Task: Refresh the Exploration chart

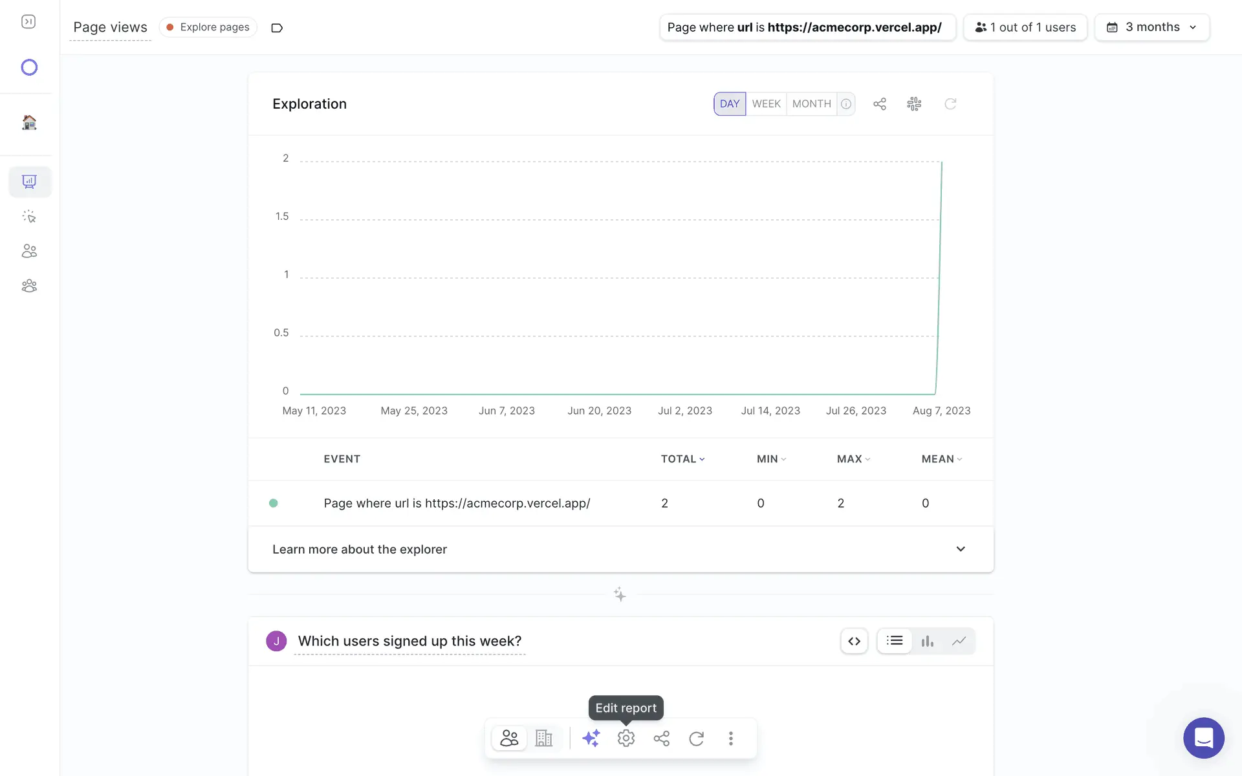Action: tap(950, 104)
